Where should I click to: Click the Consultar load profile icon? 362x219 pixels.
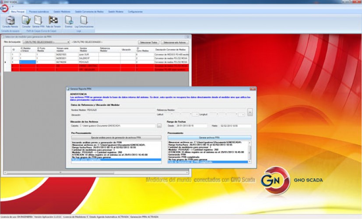coord(26,22)
